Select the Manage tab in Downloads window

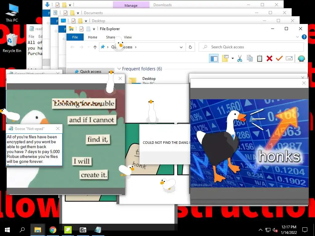[x=131, y=5]
